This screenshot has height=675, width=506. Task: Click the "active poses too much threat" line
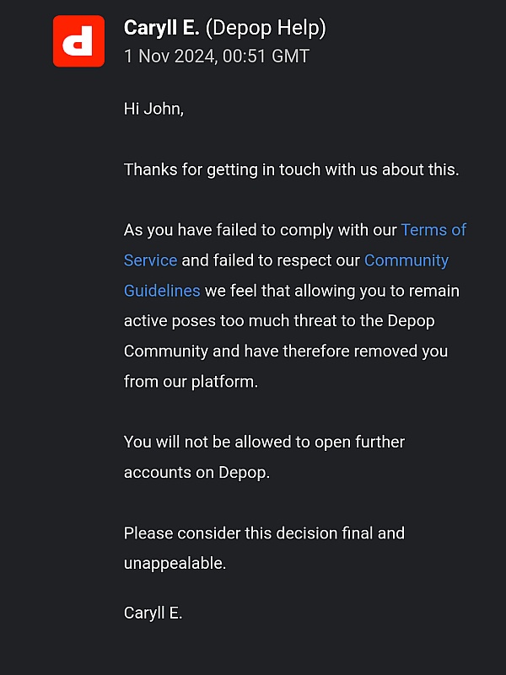(x=279, y=321)
